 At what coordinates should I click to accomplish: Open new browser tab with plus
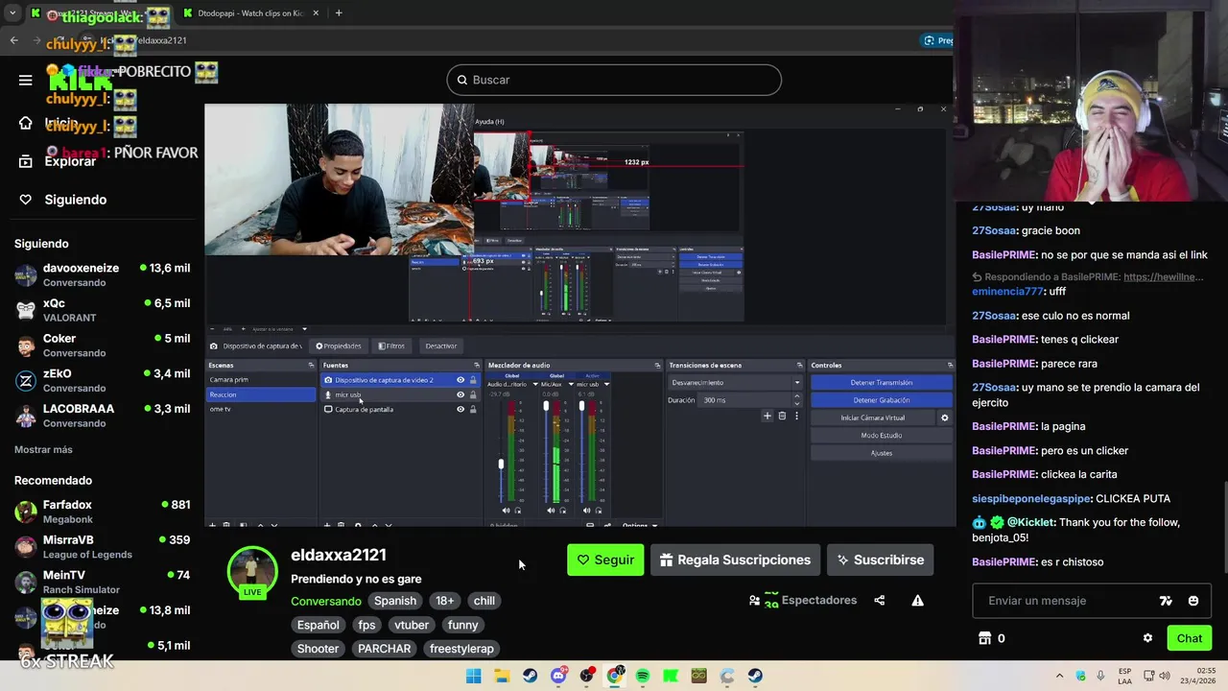click(x=338, y=13)
